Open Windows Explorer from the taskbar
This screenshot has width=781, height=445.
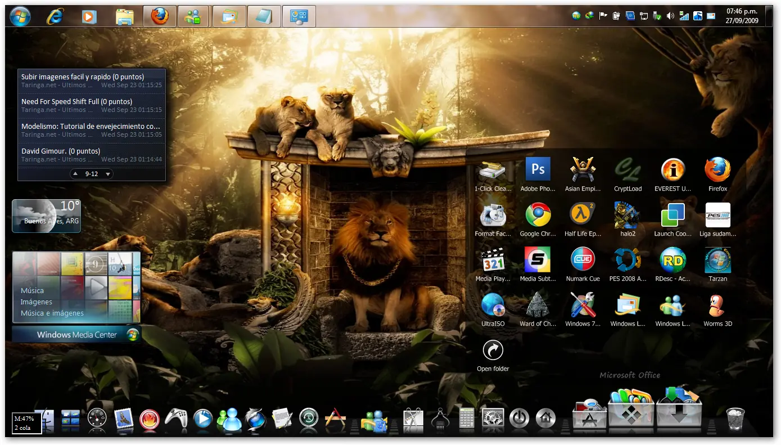[x=124, y=17]
